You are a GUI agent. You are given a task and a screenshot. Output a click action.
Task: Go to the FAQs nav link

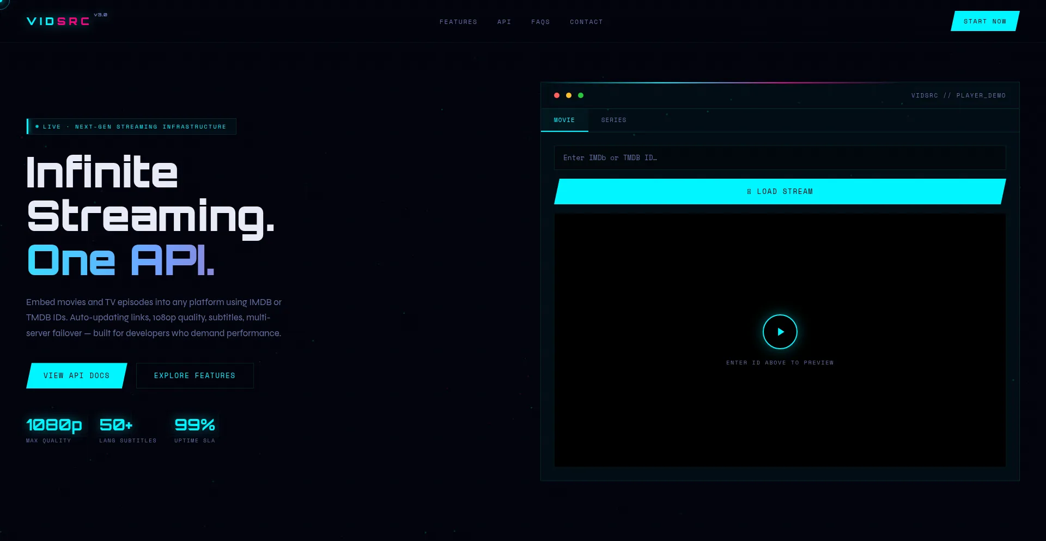click(x=540, y=22)
